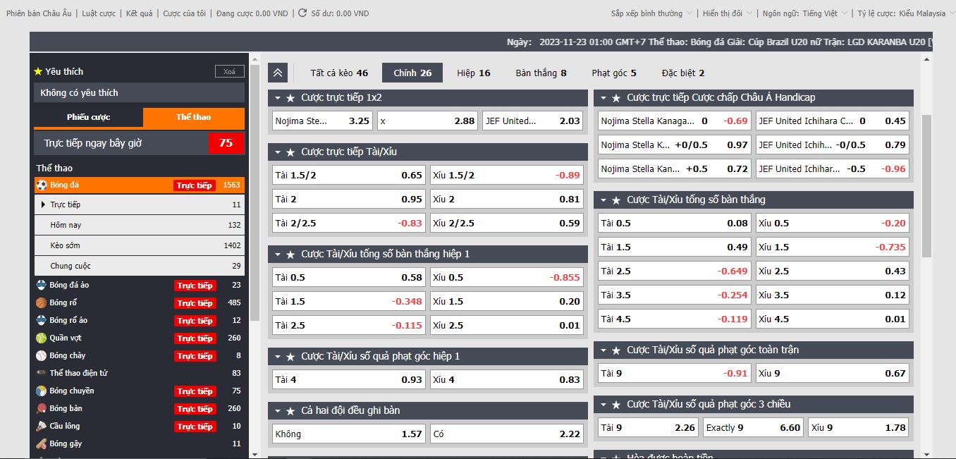
Task: Select the basketball icon next to Bóng rổ
Action: click(x=42, y=303)
